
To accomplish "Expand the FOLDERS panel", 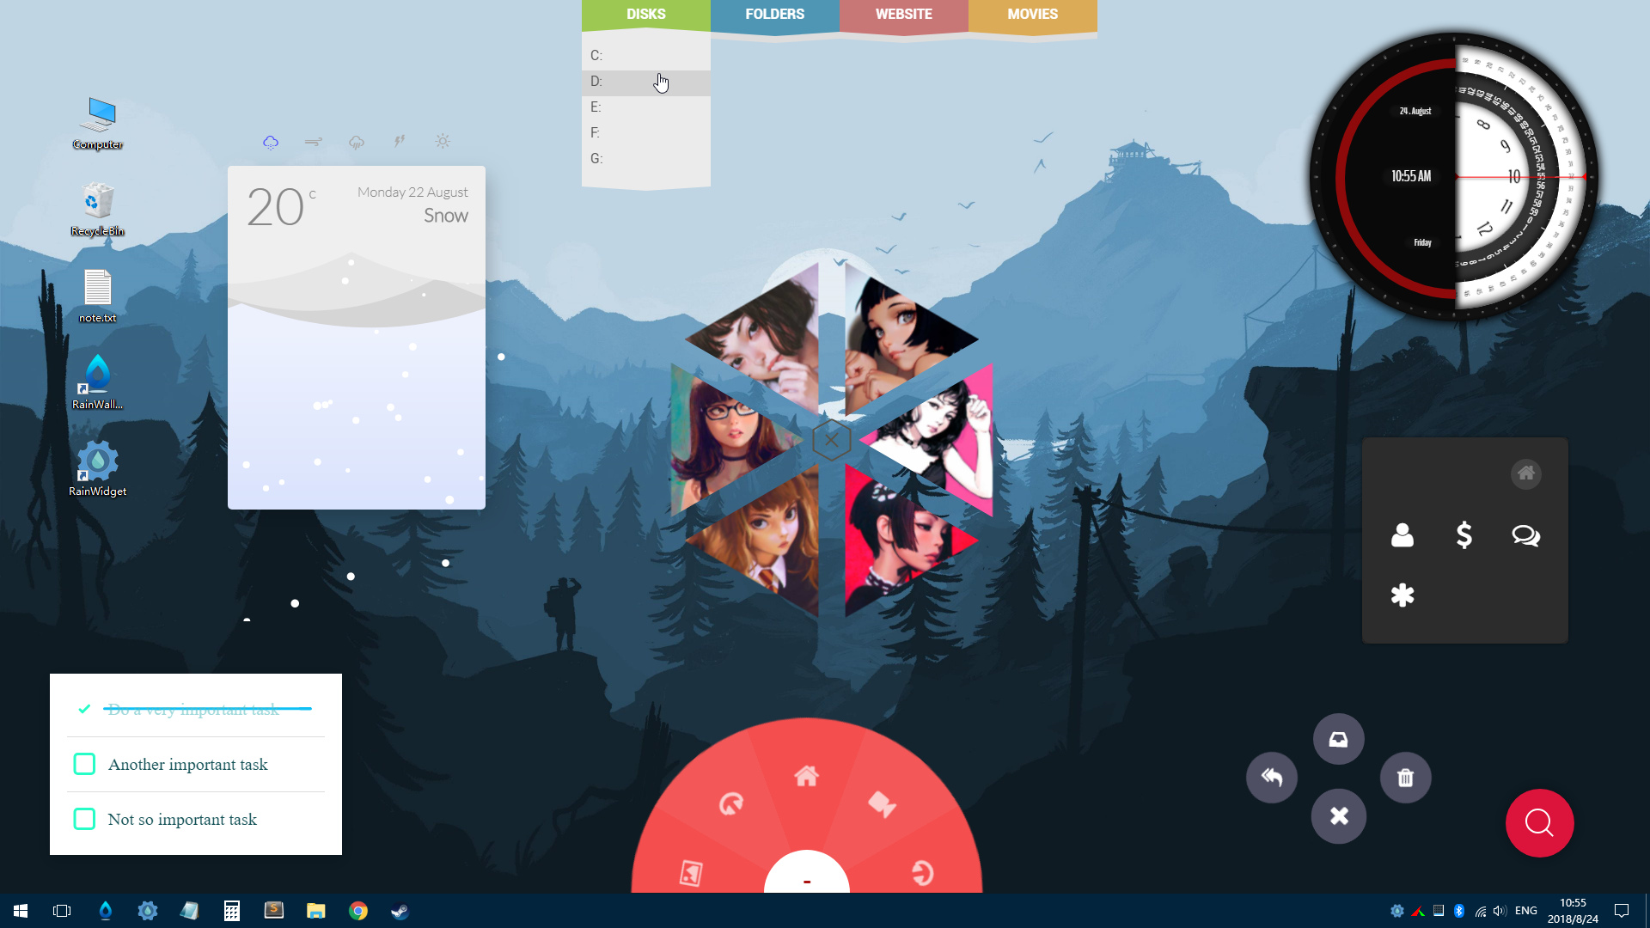I will coord(773,14).
